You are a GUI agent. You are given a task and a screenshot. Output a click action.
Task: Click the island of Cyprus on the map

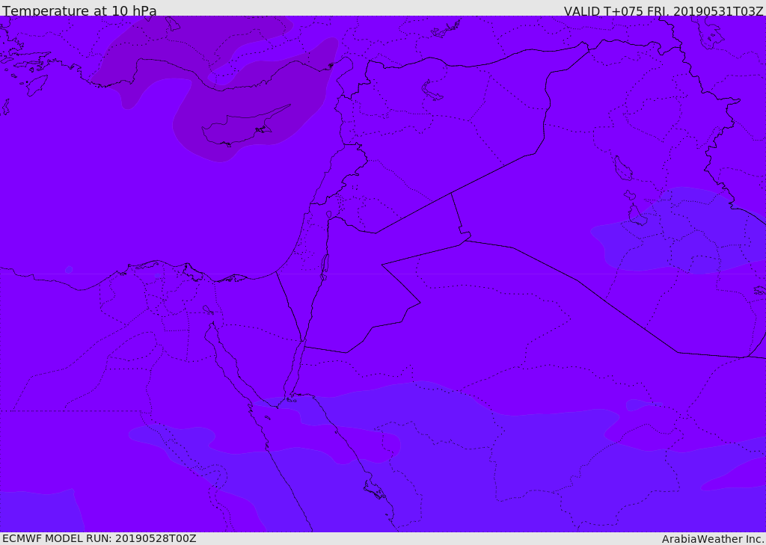pos(245,127)
